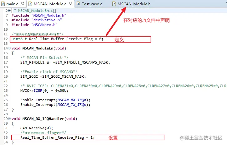Image resolution: width=227 pixels, height=145 pixels.
Task: Click the NVIC->ICER[0] = 0x00U statement
Action: [44, 91]
